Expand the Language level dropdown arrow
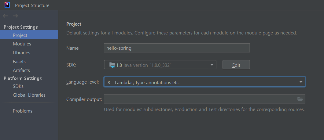324x140 pixels. click(301, 82)
